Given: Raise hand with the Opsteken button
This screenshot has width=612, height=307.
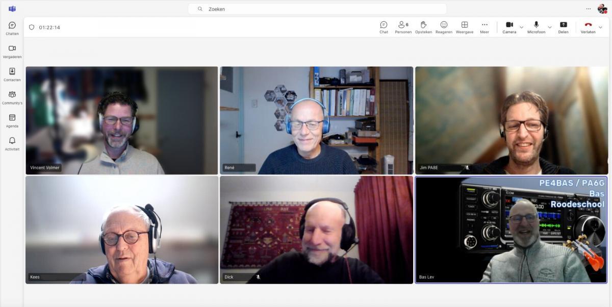Looking at the screenshot, I should coord(423,27).
